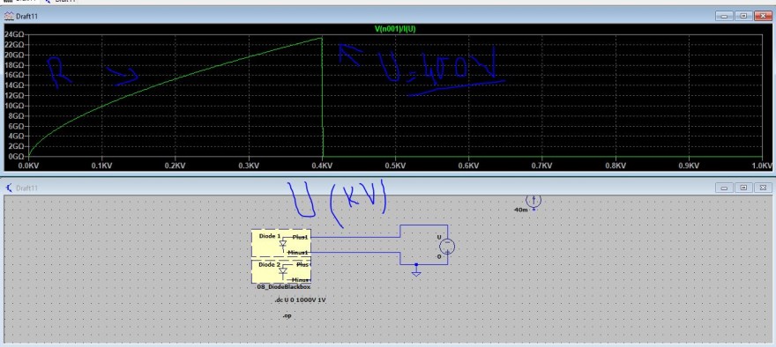Click the Diode 2 symbol inside the blackbox

click(x=282, y=271)
